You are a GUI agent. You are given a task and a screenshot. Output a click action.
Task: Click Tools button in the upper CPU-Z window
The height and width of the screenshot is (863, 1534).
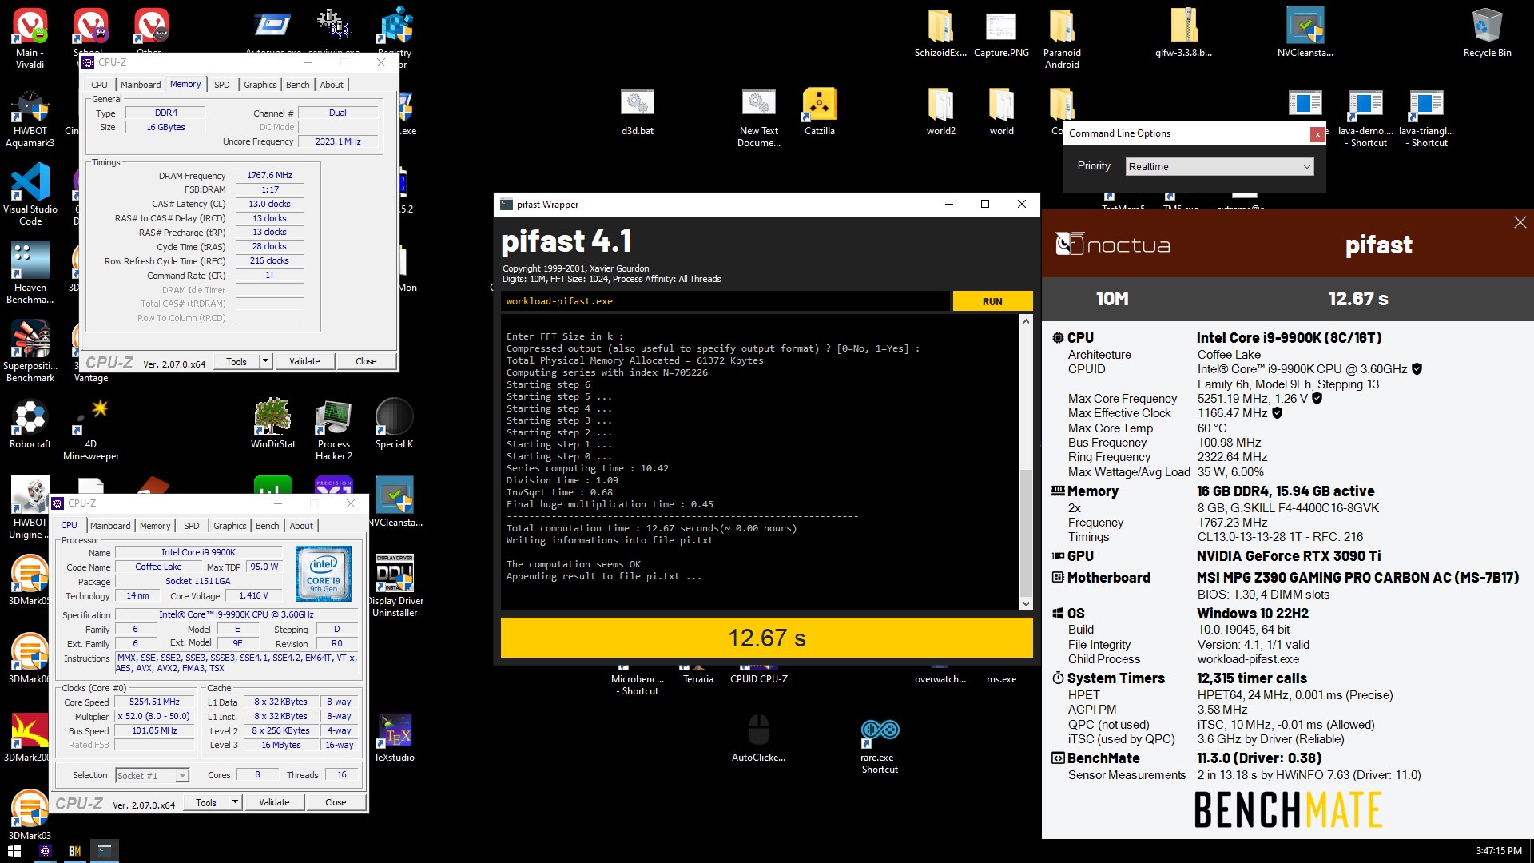pyautogui.click(x=236, y=361)
